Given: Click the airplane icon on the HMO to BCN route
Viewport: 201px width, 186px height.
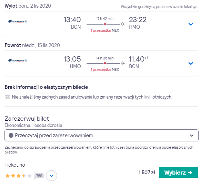Looking at the screenshot, I should click(x=123, y=63).
